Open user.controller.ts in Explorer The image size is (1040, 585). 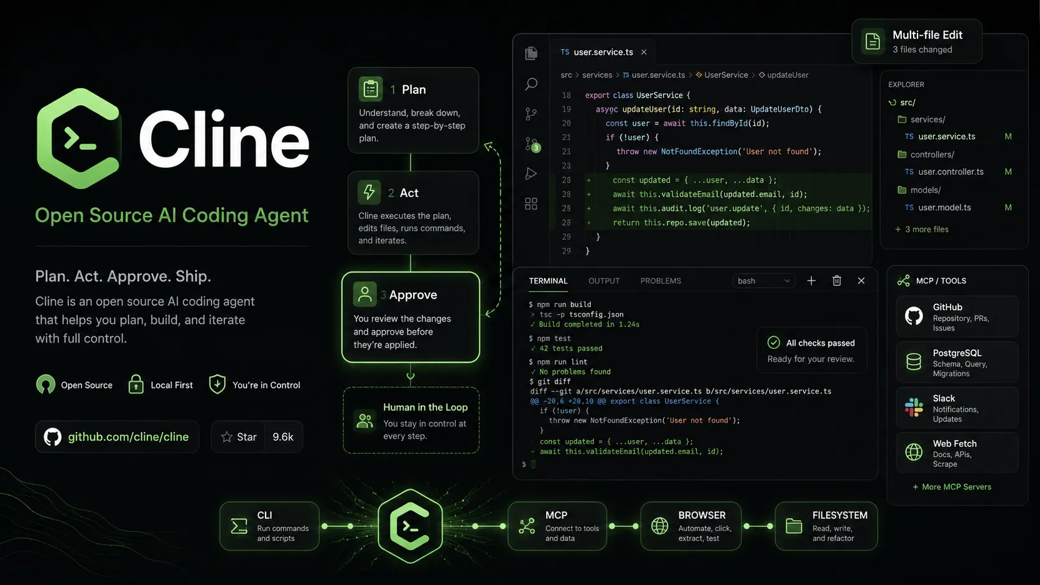click(x=950, y=172)
